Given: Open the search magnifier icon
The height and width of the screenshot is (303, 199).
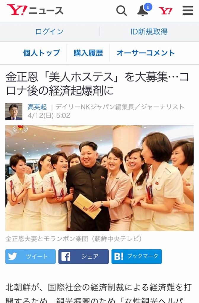Looking at the screenshot, I should coord(121,10).
